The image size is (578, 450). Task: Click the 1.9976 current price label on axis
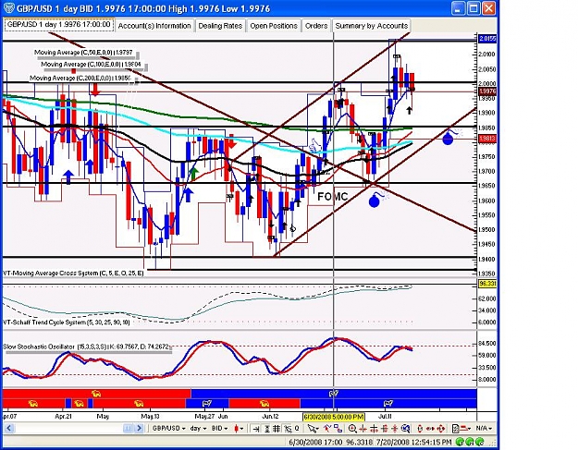487,91
